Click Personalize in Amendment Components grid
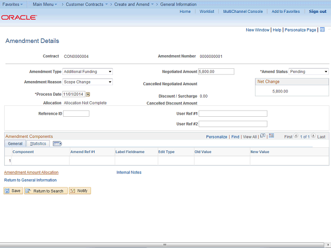This screenshot has height=248, width=331. 217,137
